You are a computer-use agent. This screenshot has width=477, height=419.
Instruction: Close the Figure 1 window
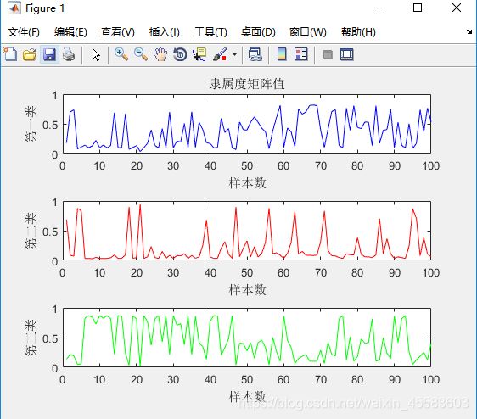(457, 8)
